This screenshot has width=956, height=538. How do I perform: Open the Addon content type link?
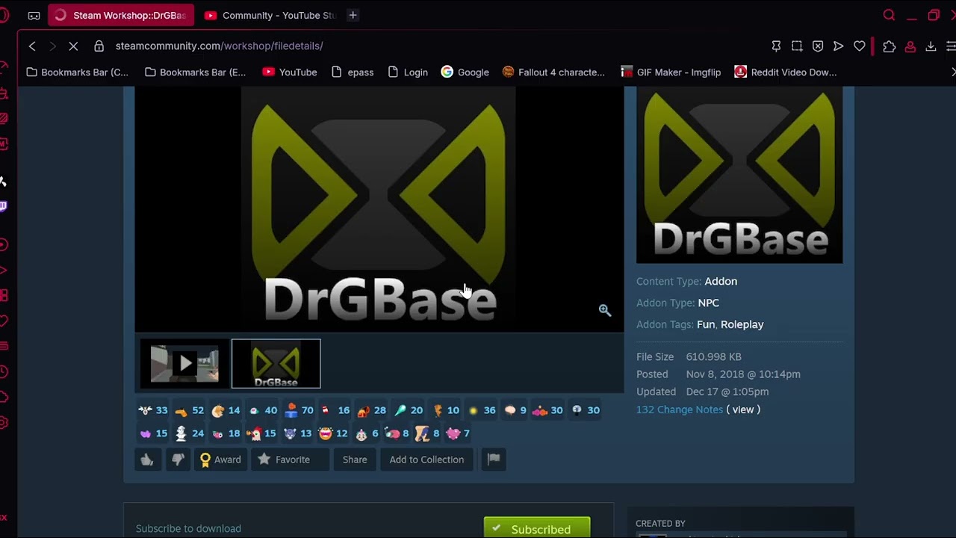[721, 281]
